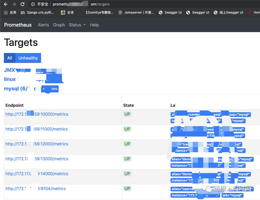The image size is (260, 200).
Task: Open the endpoint with port 9104
Action: (x=36, y=189)
